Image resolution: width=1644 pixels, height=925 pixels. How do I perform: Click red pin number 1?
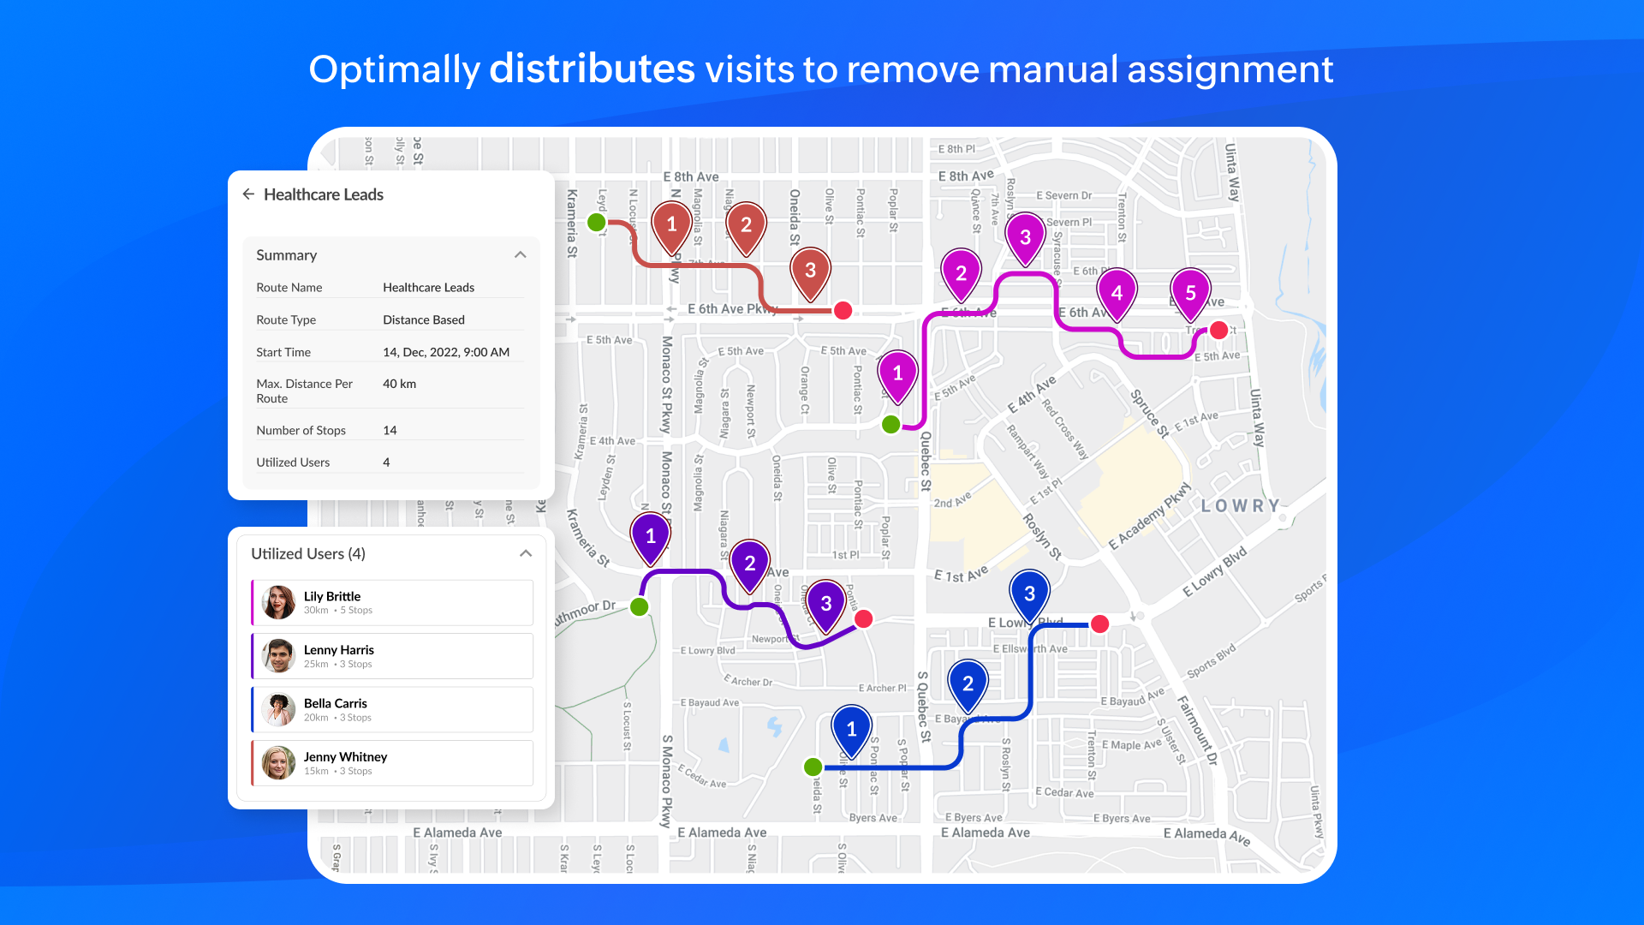click(x=671, y=224)
